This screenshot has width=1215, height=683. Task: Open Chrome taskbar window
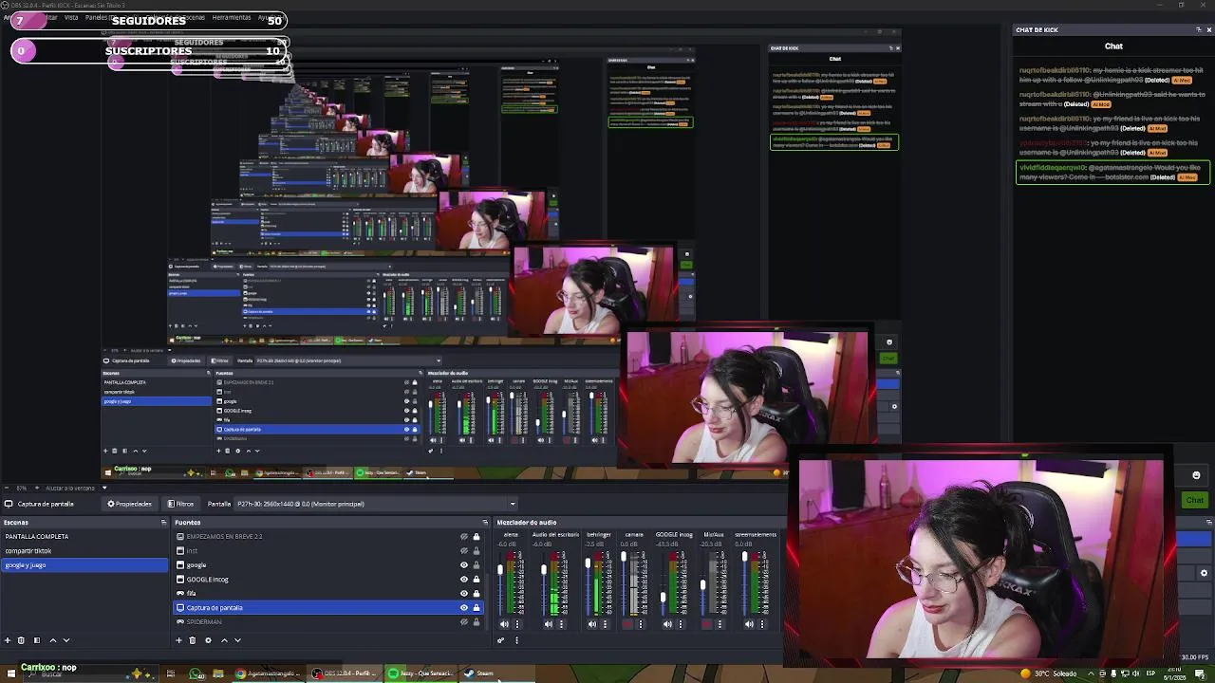point(268,674)
